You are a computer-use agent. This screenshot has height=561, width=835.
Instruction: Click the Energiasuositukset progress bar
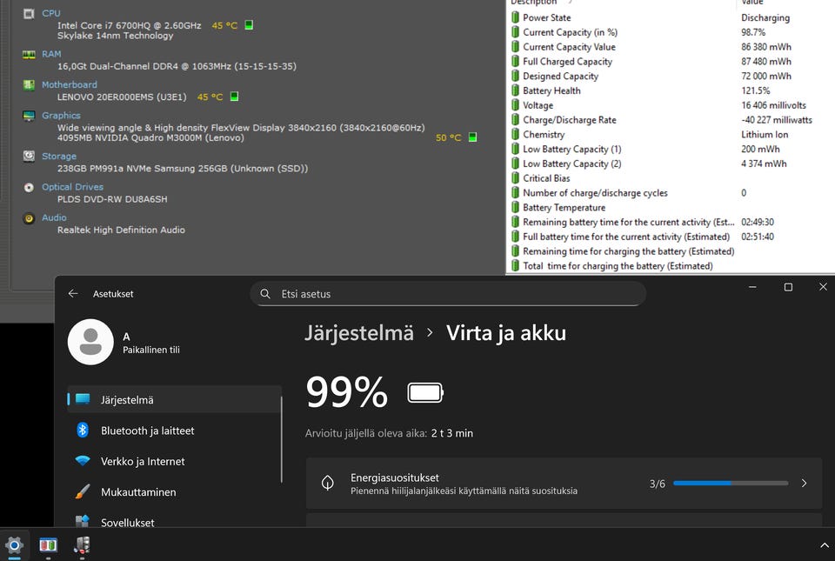731,484
